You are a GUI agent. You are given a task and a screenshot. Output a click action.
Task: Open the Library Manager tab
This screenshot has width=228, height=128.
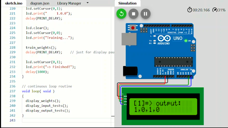[69, 3]
